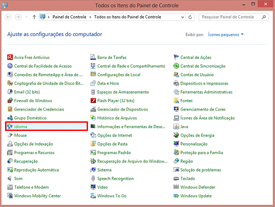Open the Ícones pequenos view dropdown
Image resolution: width=275 pixels, height=207 pixels.
coord(225,34)
